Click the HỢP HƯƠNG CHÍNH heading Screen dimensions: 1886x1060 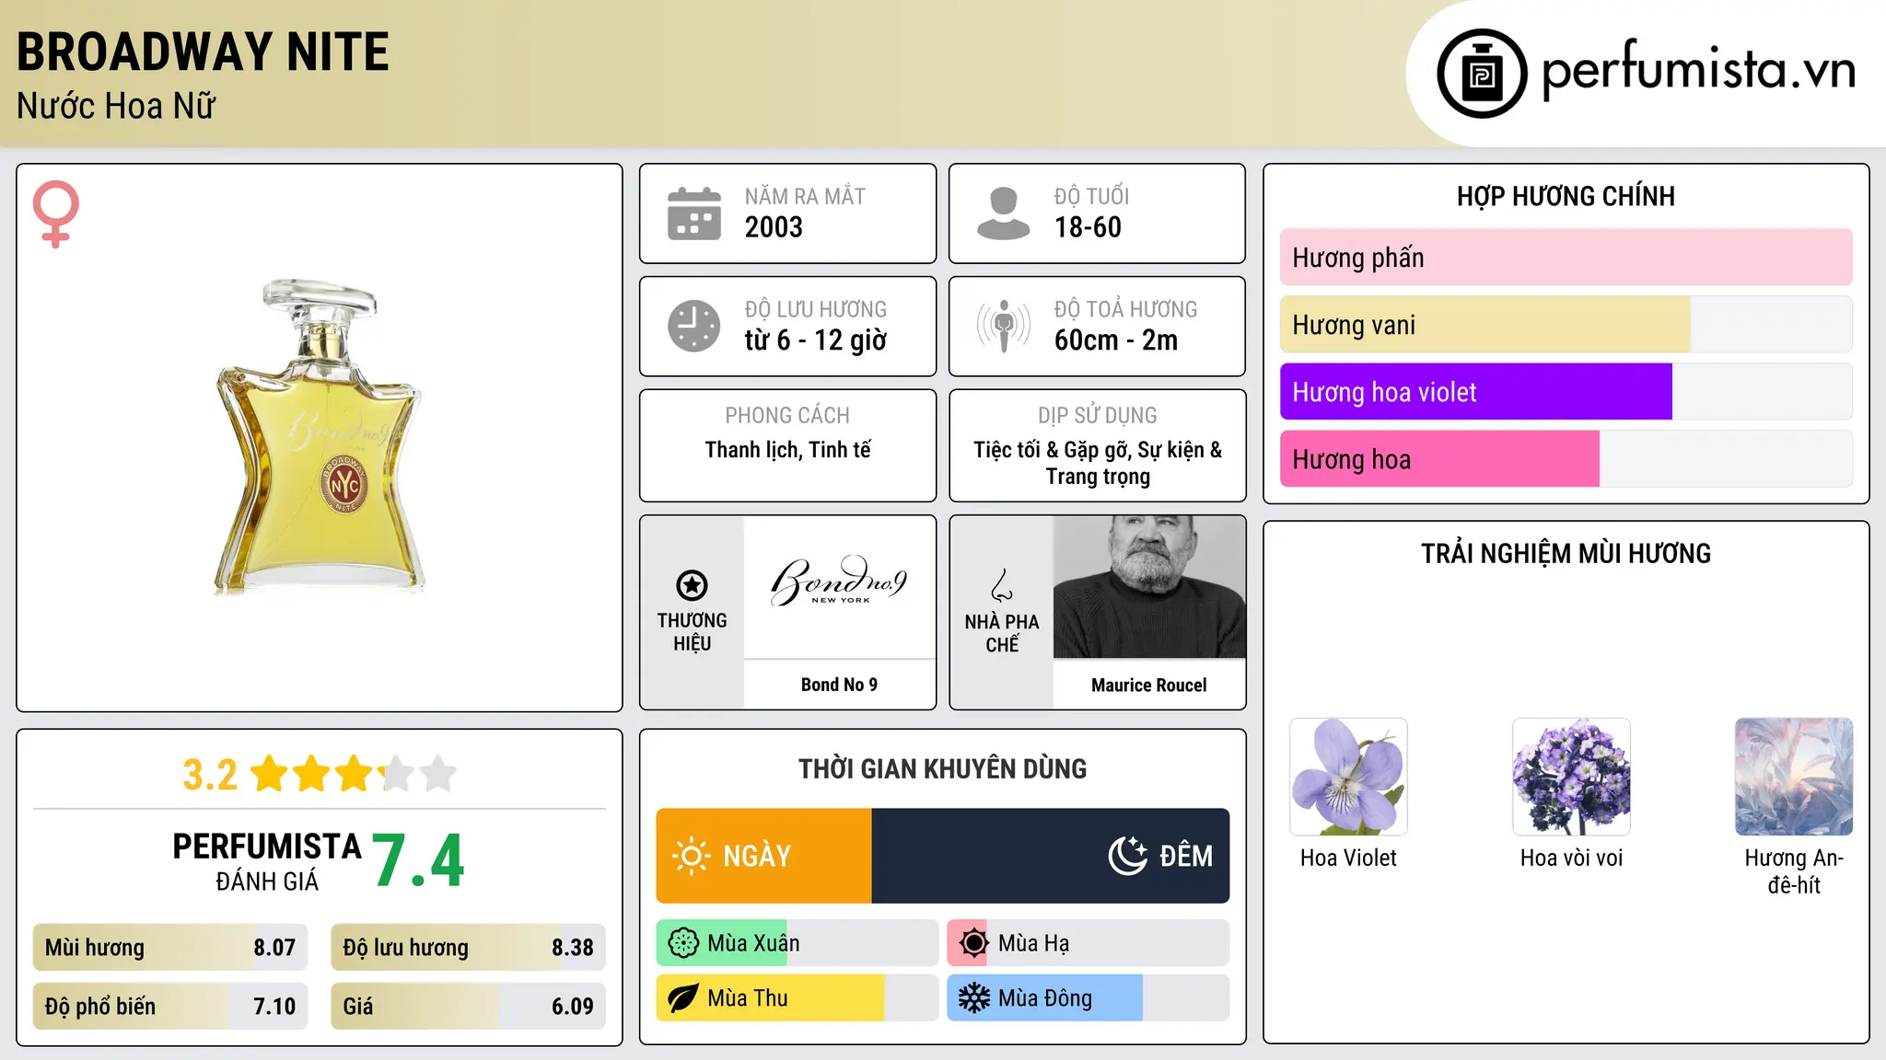[x=1566, y=196]
